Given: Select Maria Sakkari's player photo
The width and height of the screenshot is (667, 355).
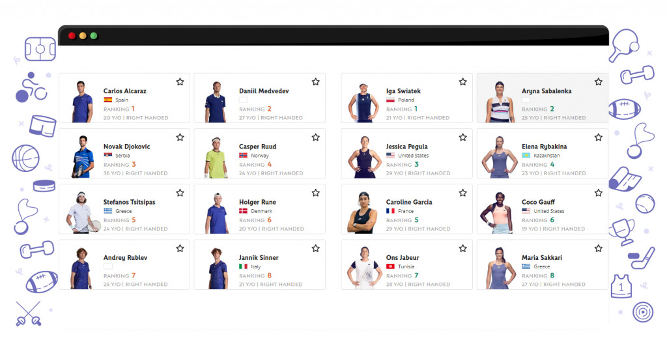Looking at the screenshot, I should [x=499, y=267].
